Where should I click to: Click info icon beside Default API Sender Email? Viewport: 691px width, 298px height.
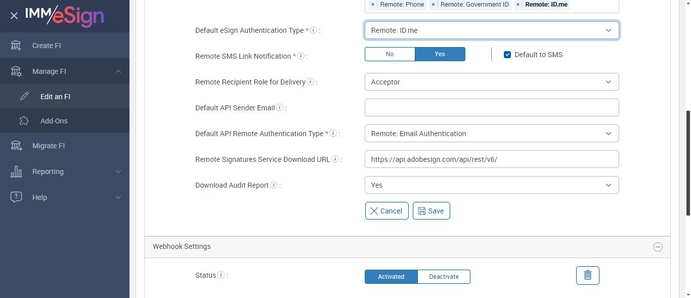coord(280,108)
